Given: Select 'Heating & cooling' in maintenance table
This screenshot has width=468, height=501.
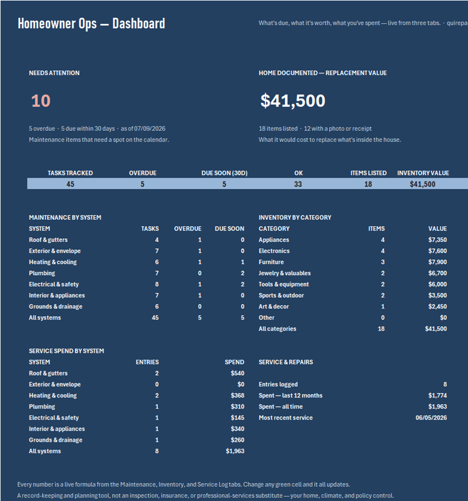Looking at the screenshot, I should point(53,262).
